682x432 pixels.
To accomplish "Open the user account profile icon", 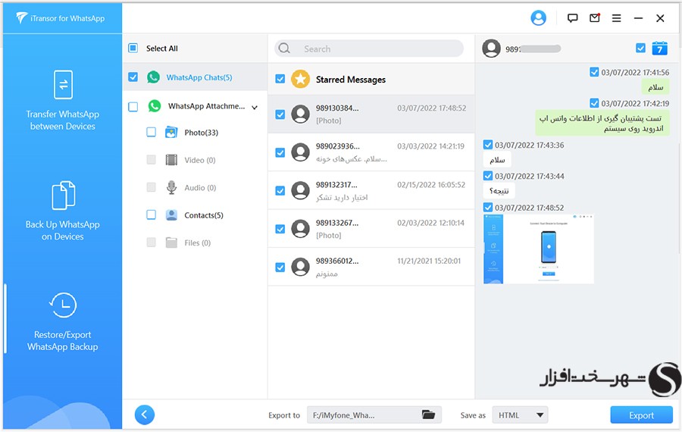I will 538,18.
